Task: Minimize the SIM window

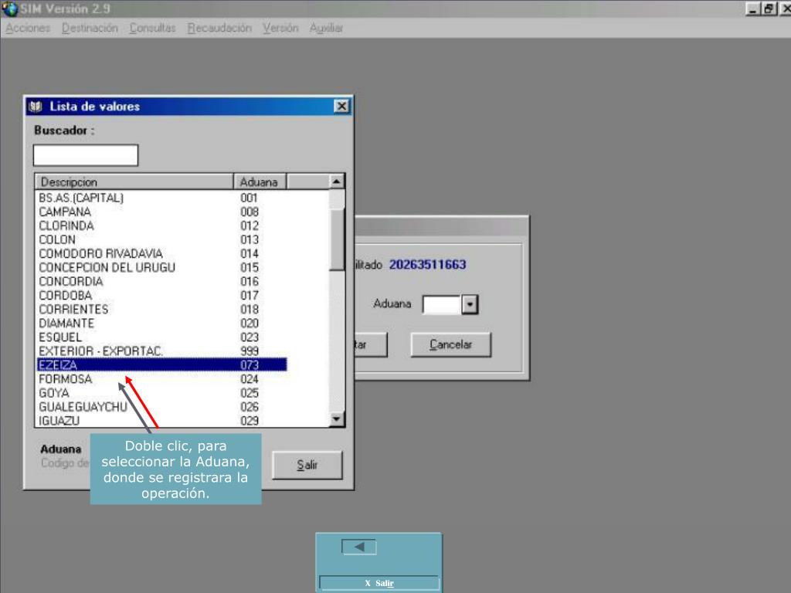Action: (752, 8)
